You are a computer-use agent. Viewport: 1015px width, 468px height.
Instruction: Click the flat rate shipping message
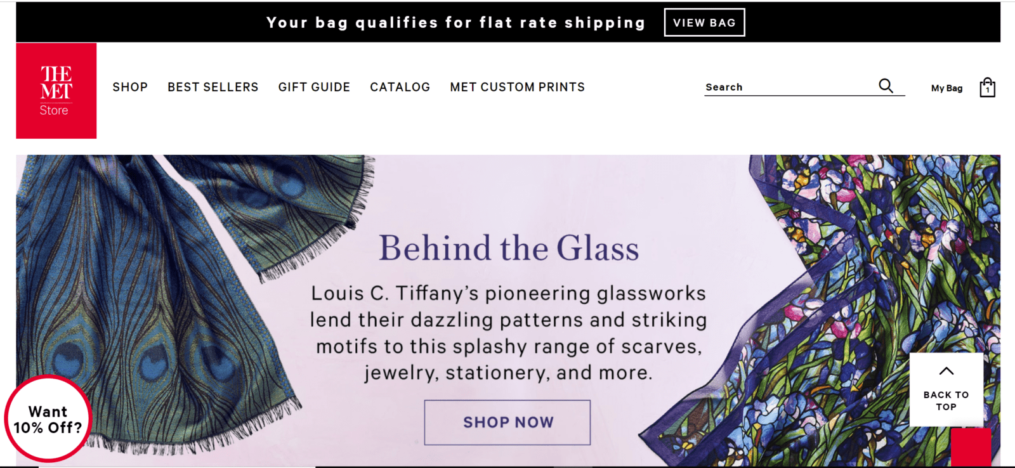pyautogui.click(x=455, y=23)
